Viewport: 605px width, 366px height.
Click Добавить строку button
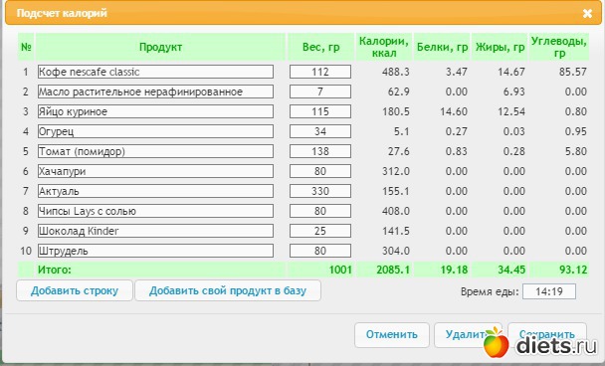click(x=75, y=290)
